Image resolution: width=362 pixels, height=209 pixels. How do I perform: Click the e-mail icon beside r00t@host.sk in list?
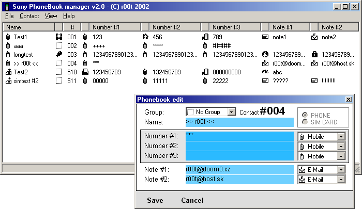314,63
